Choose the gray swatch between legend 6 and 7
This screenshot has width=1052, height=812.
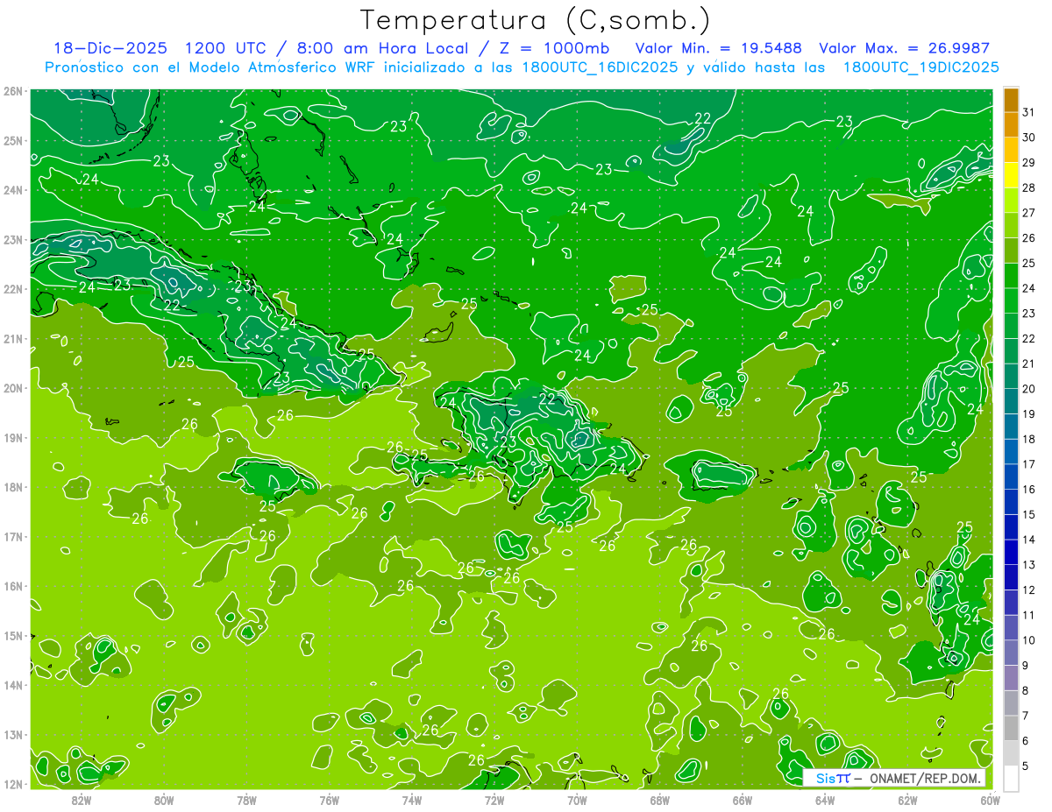(1011, 728)
